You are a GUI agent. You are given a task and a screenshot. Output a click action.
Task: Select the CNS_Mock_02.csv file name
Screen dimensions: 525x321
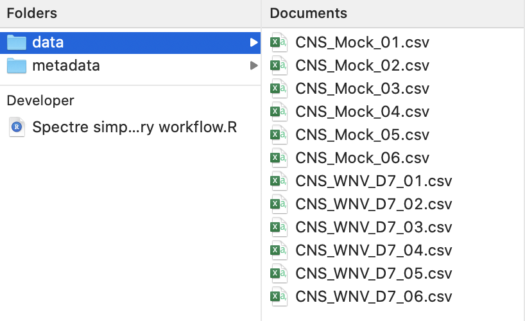(x=362, y=65)
